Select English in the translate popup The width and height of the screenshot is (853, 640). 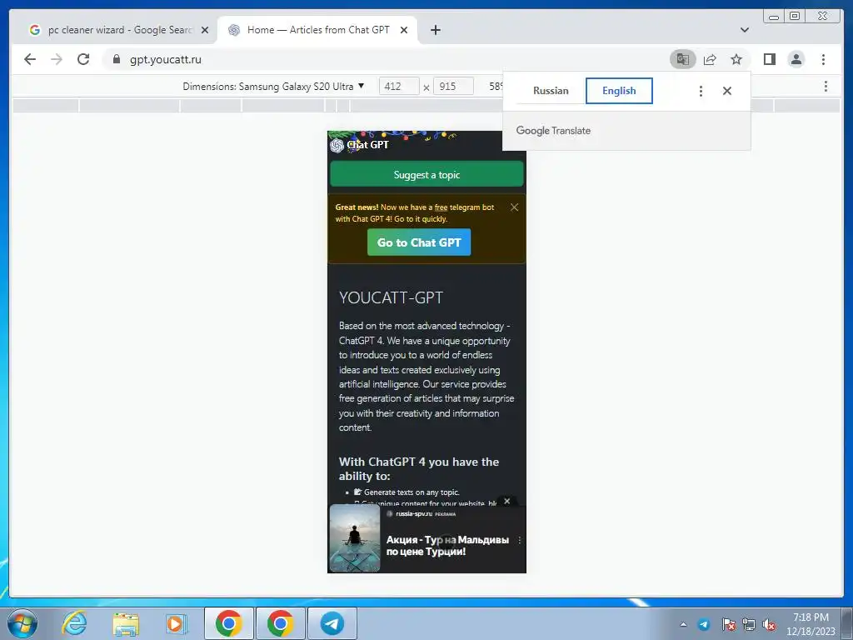point(619,91)
